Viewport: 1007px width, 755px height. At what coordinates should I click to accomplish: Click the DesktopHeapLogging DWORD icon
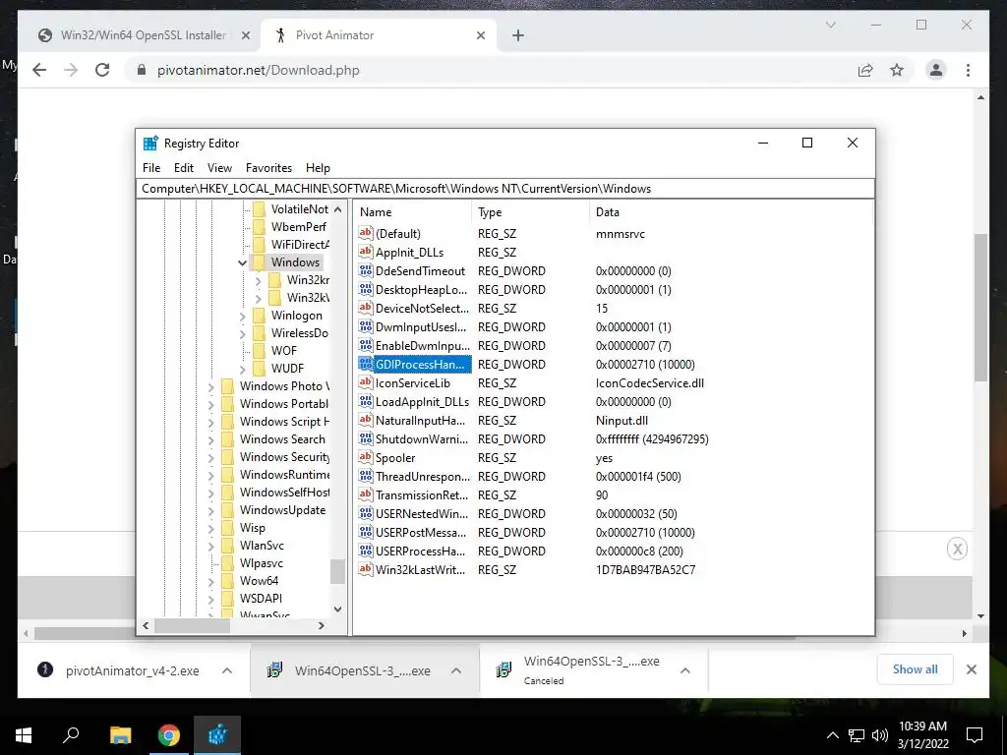pyautogui.click(x=366, y=289)
